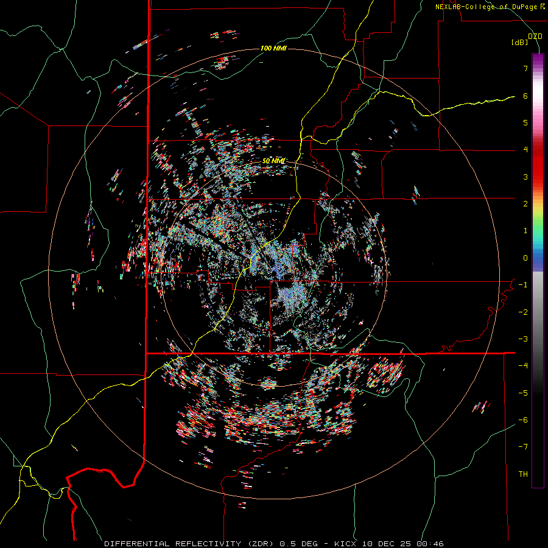Click the KICX radar site identifier

(346, 544)
